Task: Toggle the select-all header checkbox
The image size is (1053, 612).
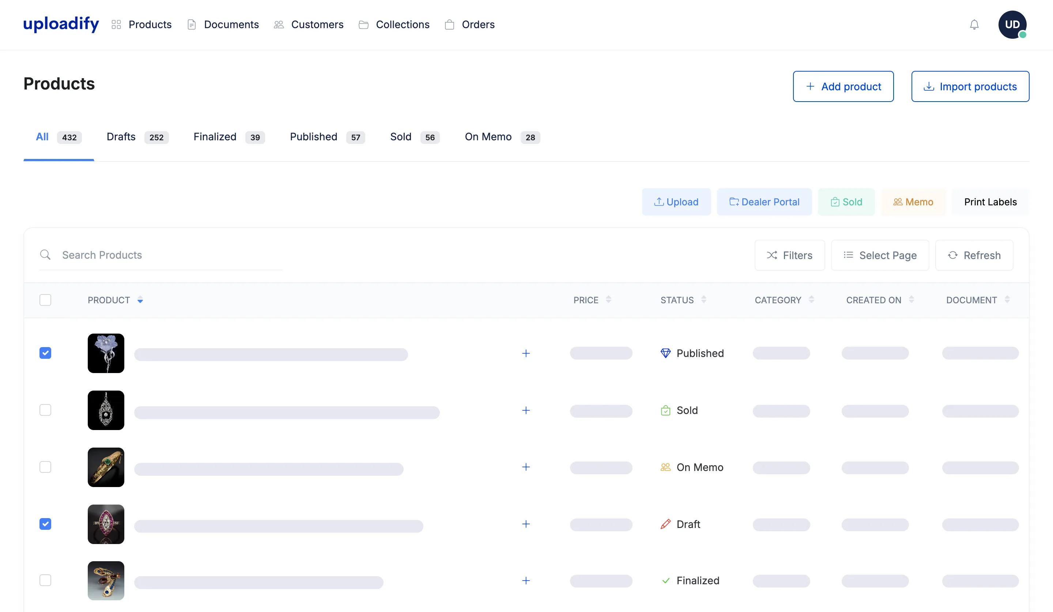Action: pyautogui.click(x=45, y=300)
